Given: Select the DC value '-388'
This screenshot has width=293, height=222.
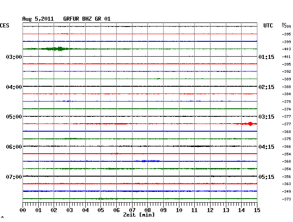Looking at the screenshot, I should coord(286,87).
